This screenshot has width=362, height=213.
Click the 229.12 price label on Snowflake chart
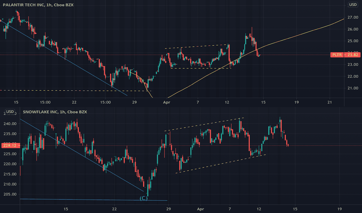tap(10, 146)
